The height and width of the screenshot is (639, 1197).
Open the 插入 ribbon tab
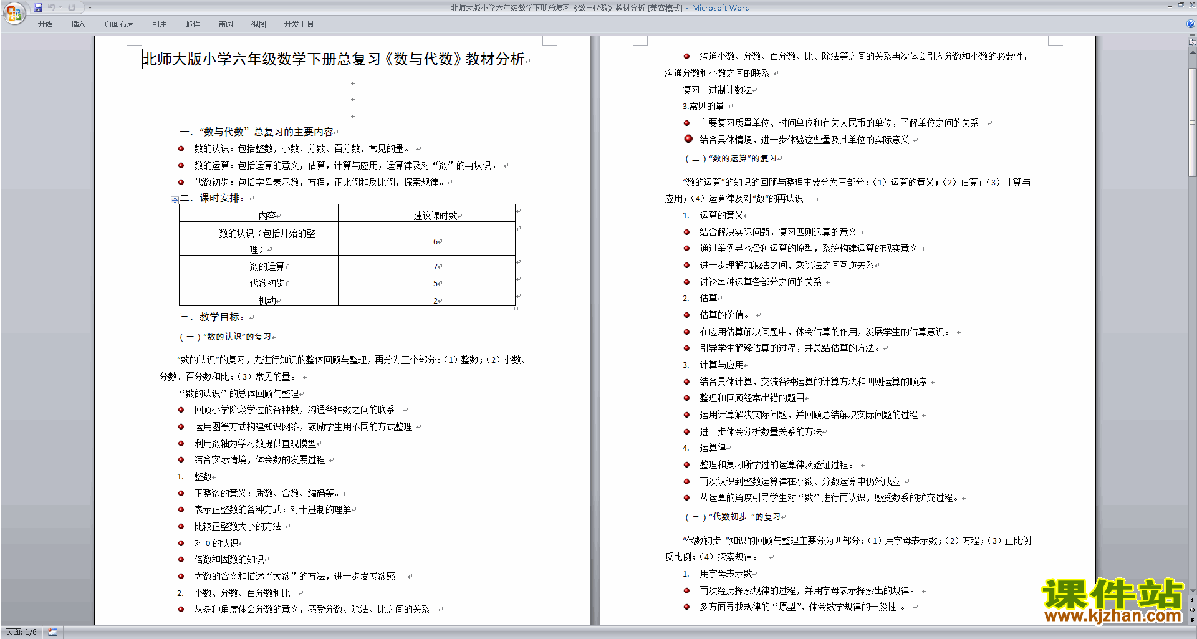tap(78, 24)
